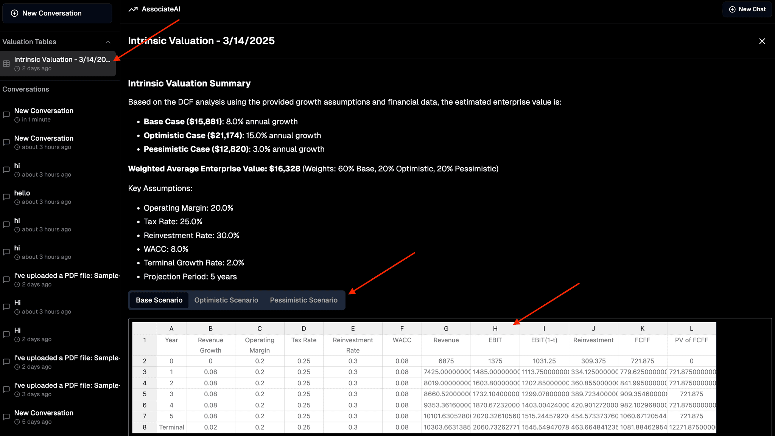This screenshot has width=775, height=436.
Task: Click chat icon of conversation from 5 days ago
Action: (x=6, y=417)
